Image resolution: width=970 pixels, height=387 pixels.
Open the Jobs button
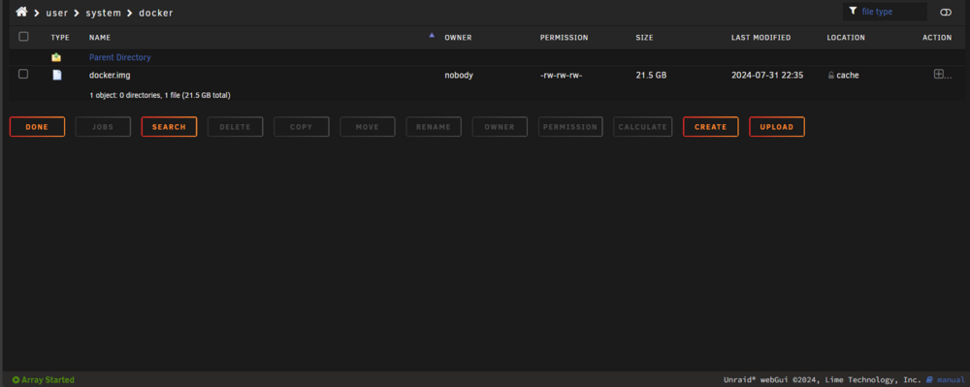pyautogui.click(x=103, y=127)
